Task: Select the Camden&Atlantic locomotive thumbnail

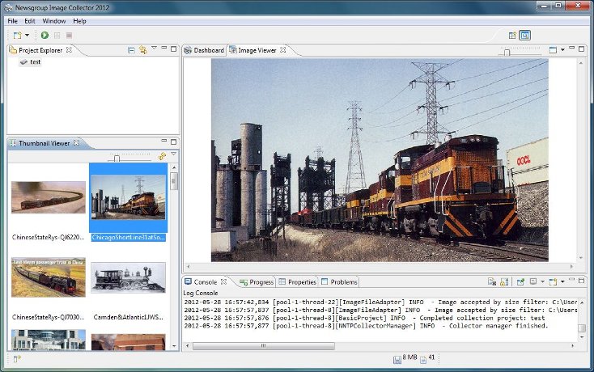Action: pyautogui.click(x=129, y=277)
